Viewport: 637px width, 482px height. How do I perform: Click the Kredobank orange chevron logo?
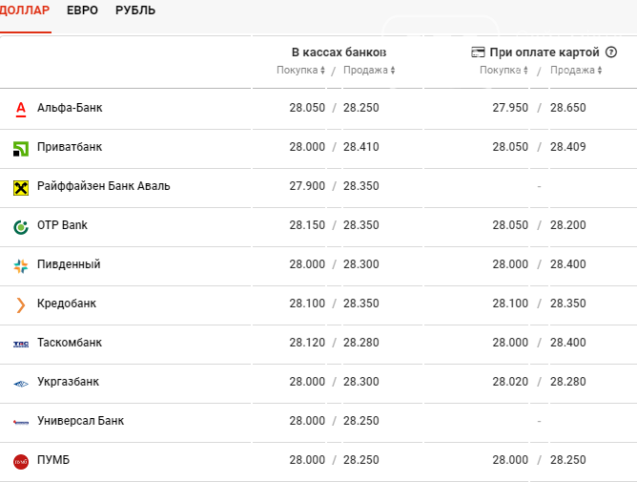pyautogui.click(x=21, y=304)
